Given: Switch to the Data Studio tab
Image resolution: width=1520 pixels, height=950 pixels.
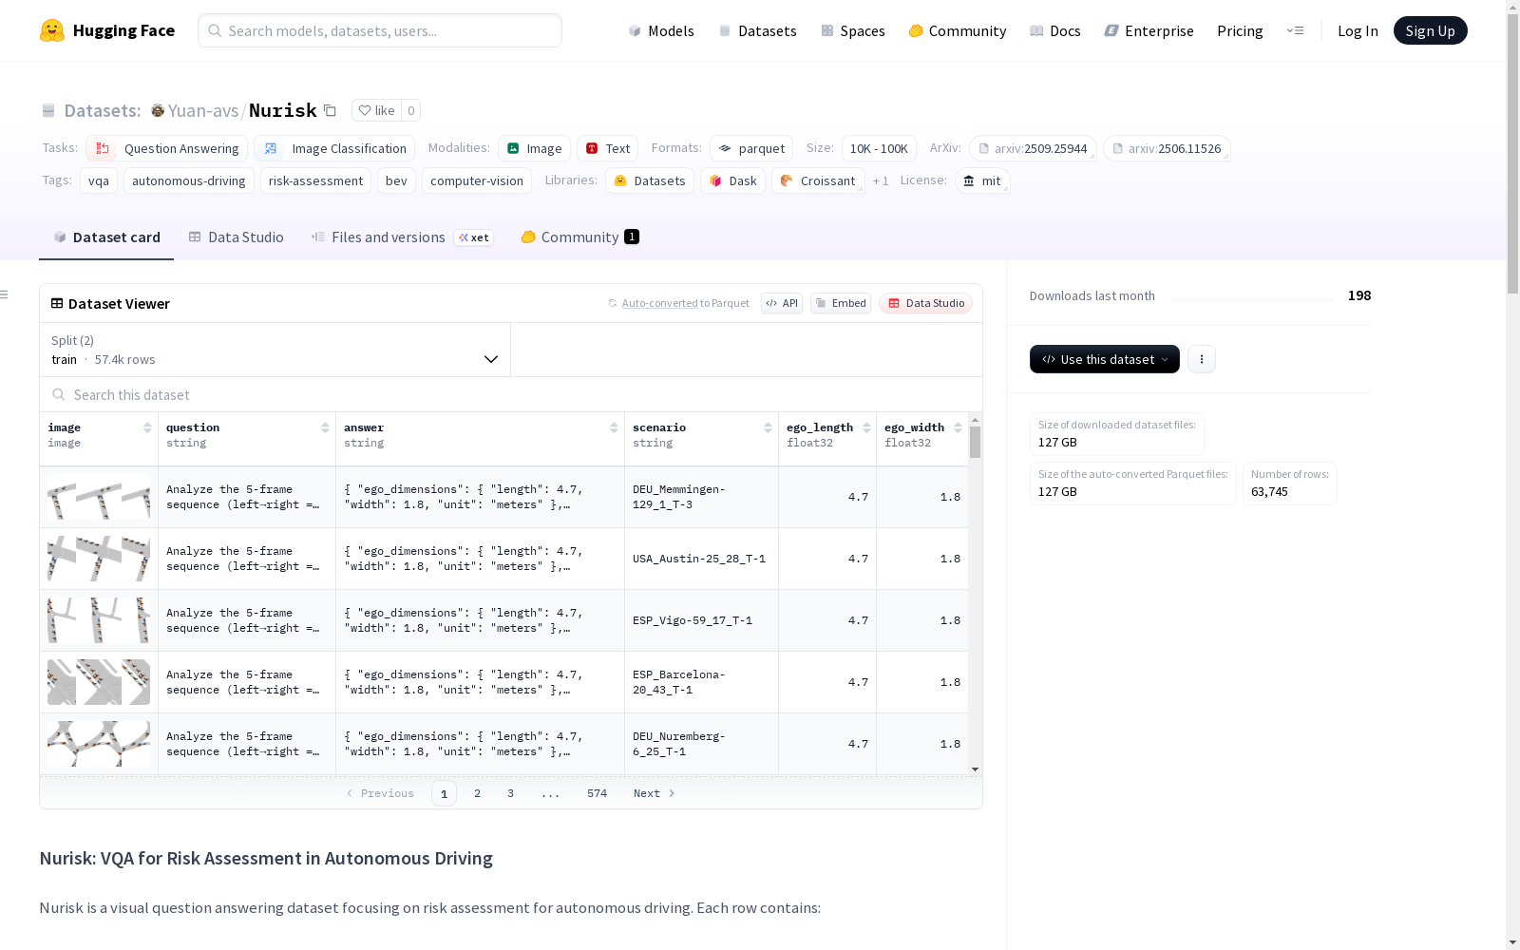Looking at the screenshot, I should point(236,237).
